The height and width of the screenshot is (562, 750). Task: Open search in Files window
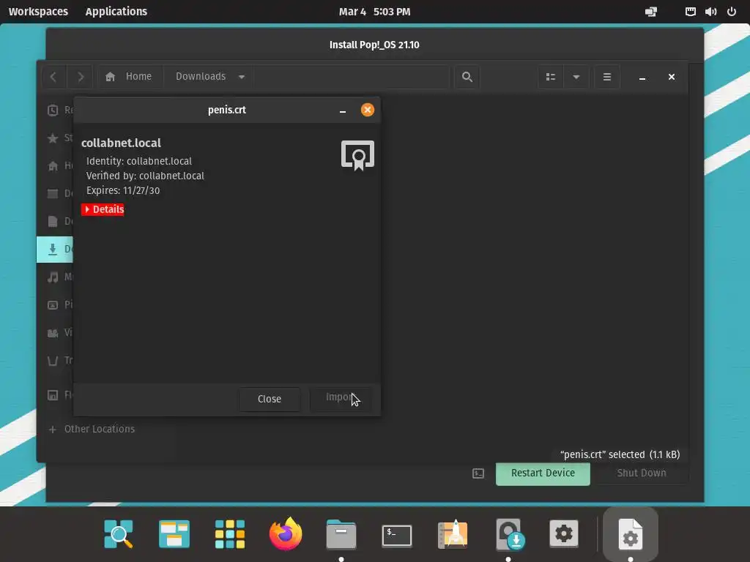467,77
